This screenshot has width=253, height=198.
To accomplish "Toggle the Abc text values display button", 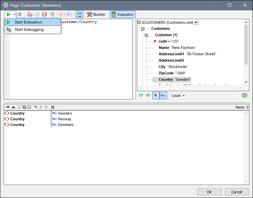I will (163, 95).
